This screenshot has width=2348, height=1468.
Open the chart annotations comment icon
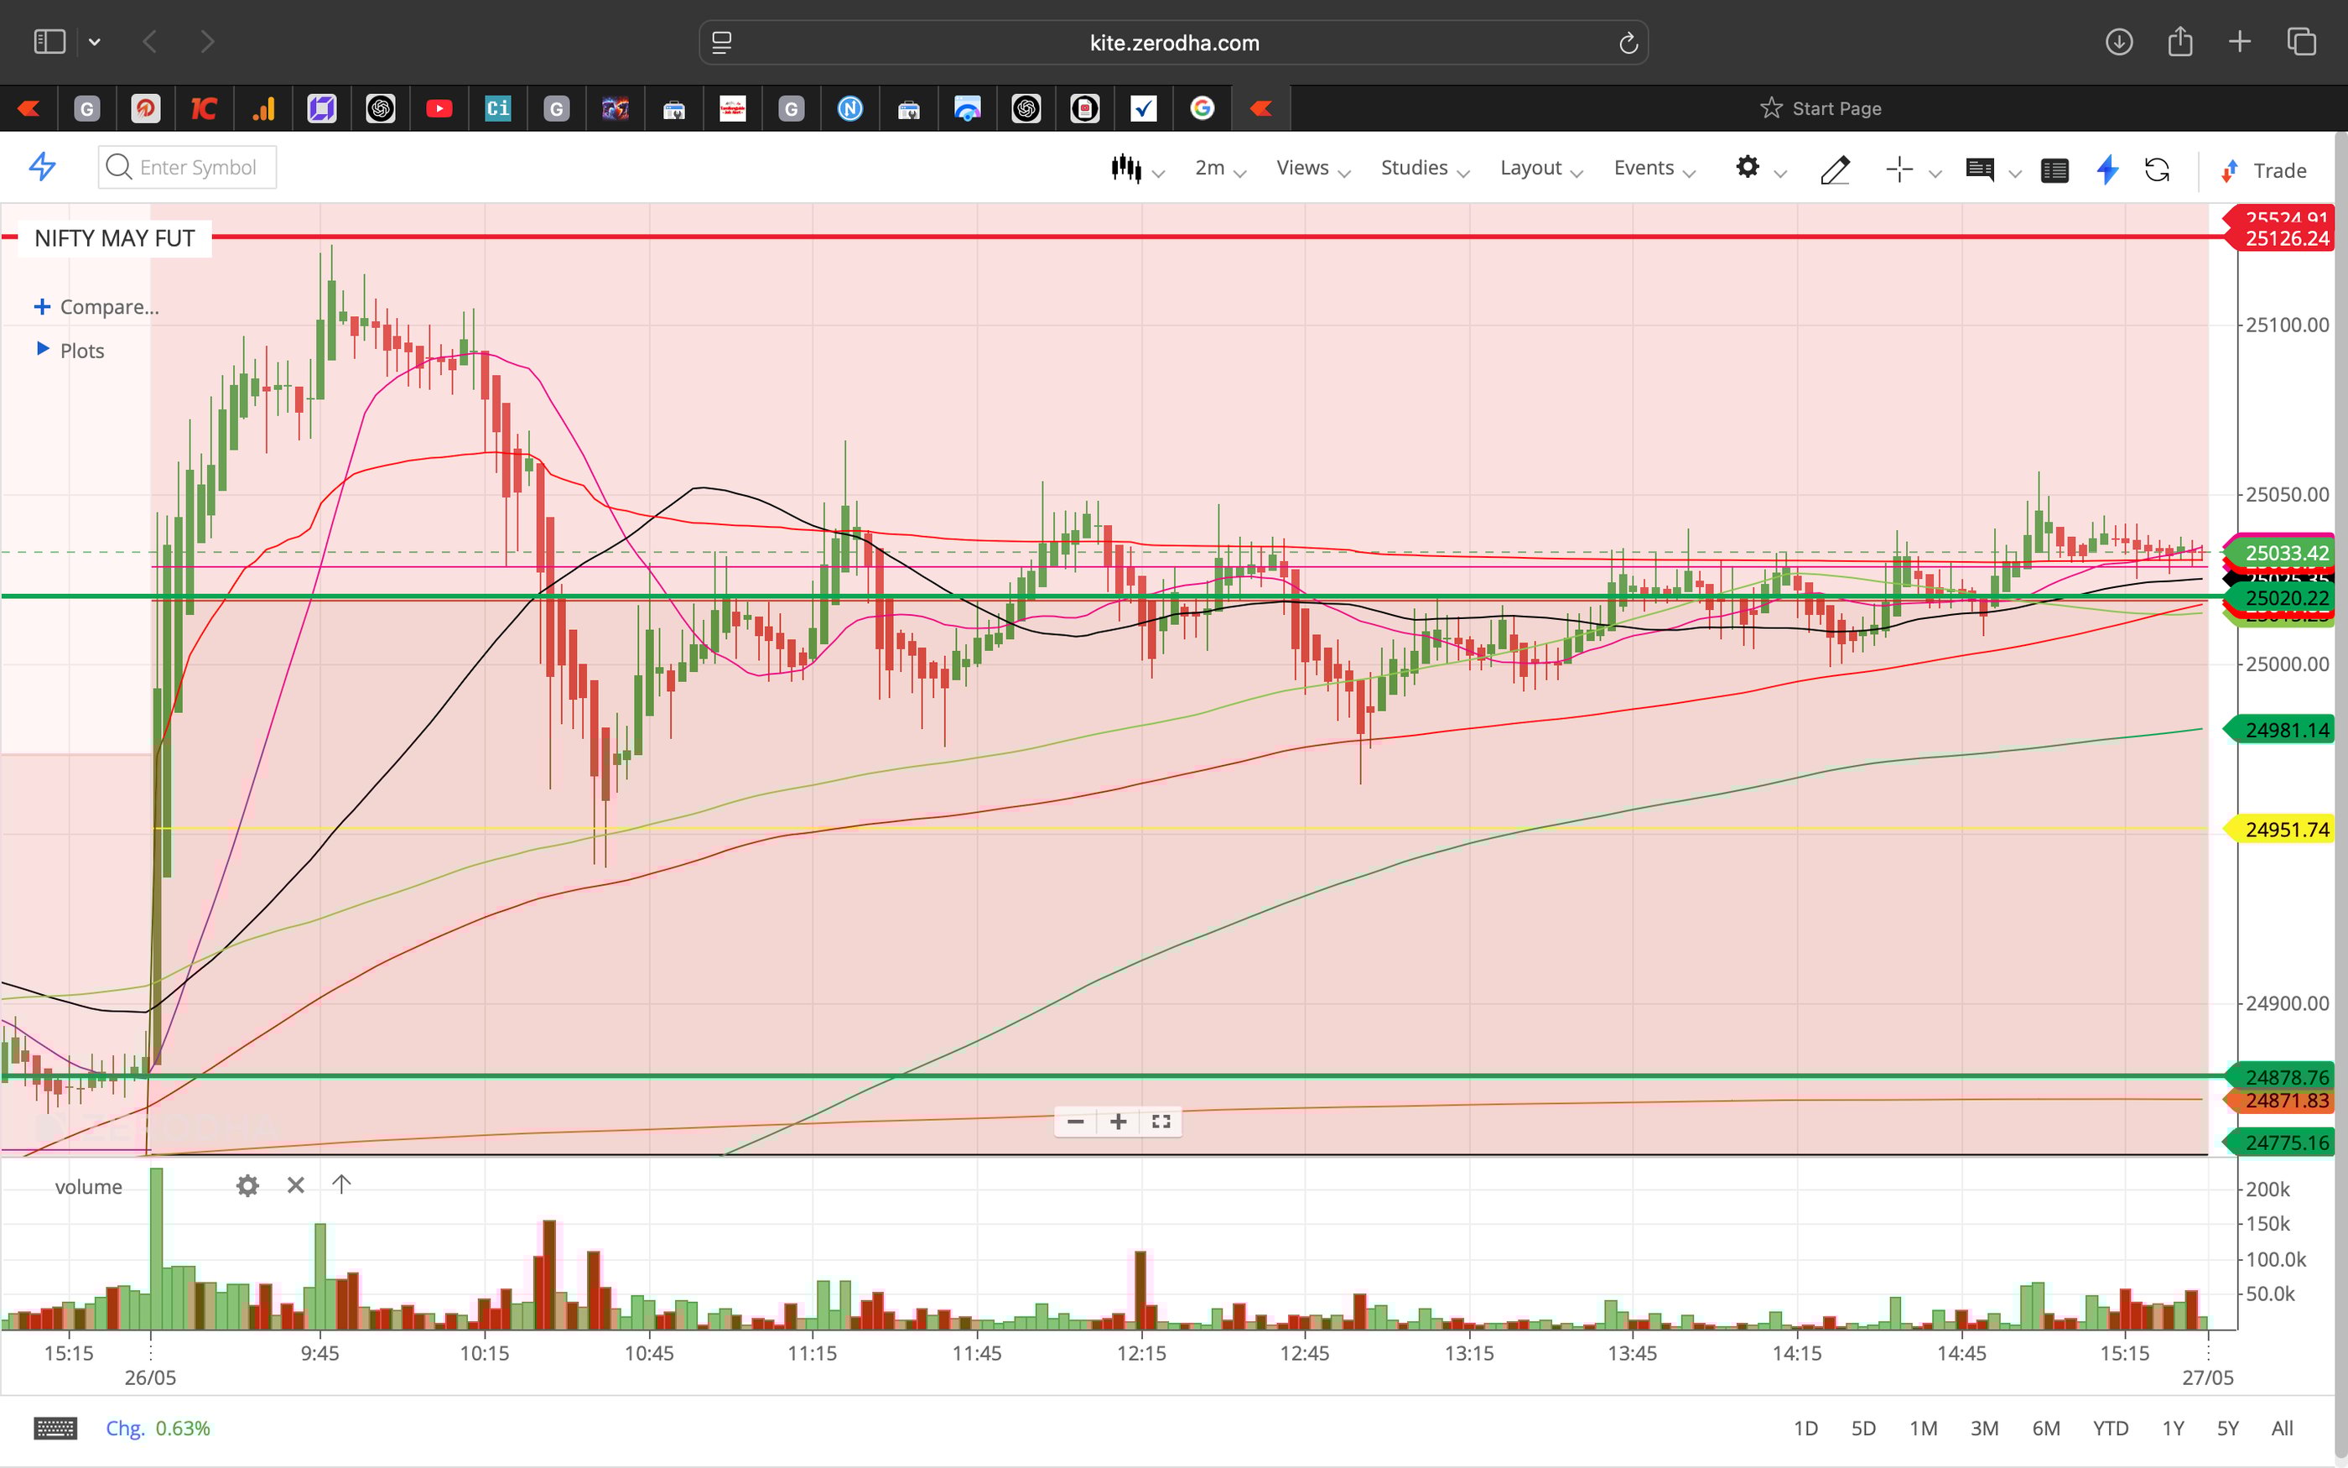pyautogui.click(x=1982, y=170)
